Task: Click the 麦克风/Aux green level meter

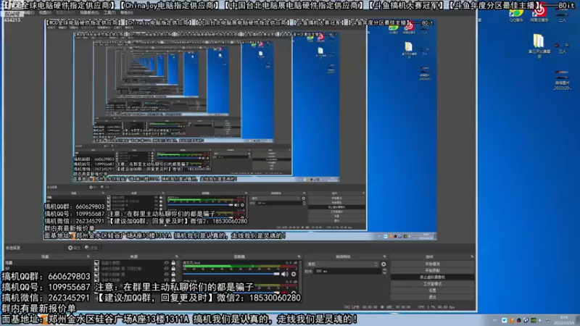Action: tap(240, 266)
